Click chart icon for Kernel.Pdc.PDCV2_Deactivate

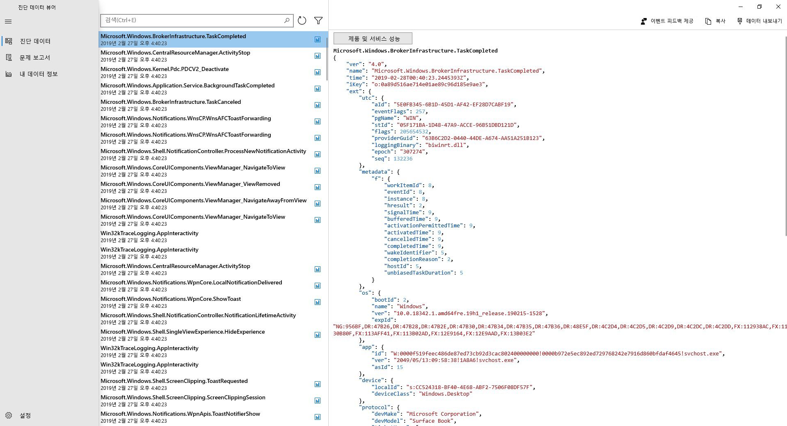[x=318, y=72]
